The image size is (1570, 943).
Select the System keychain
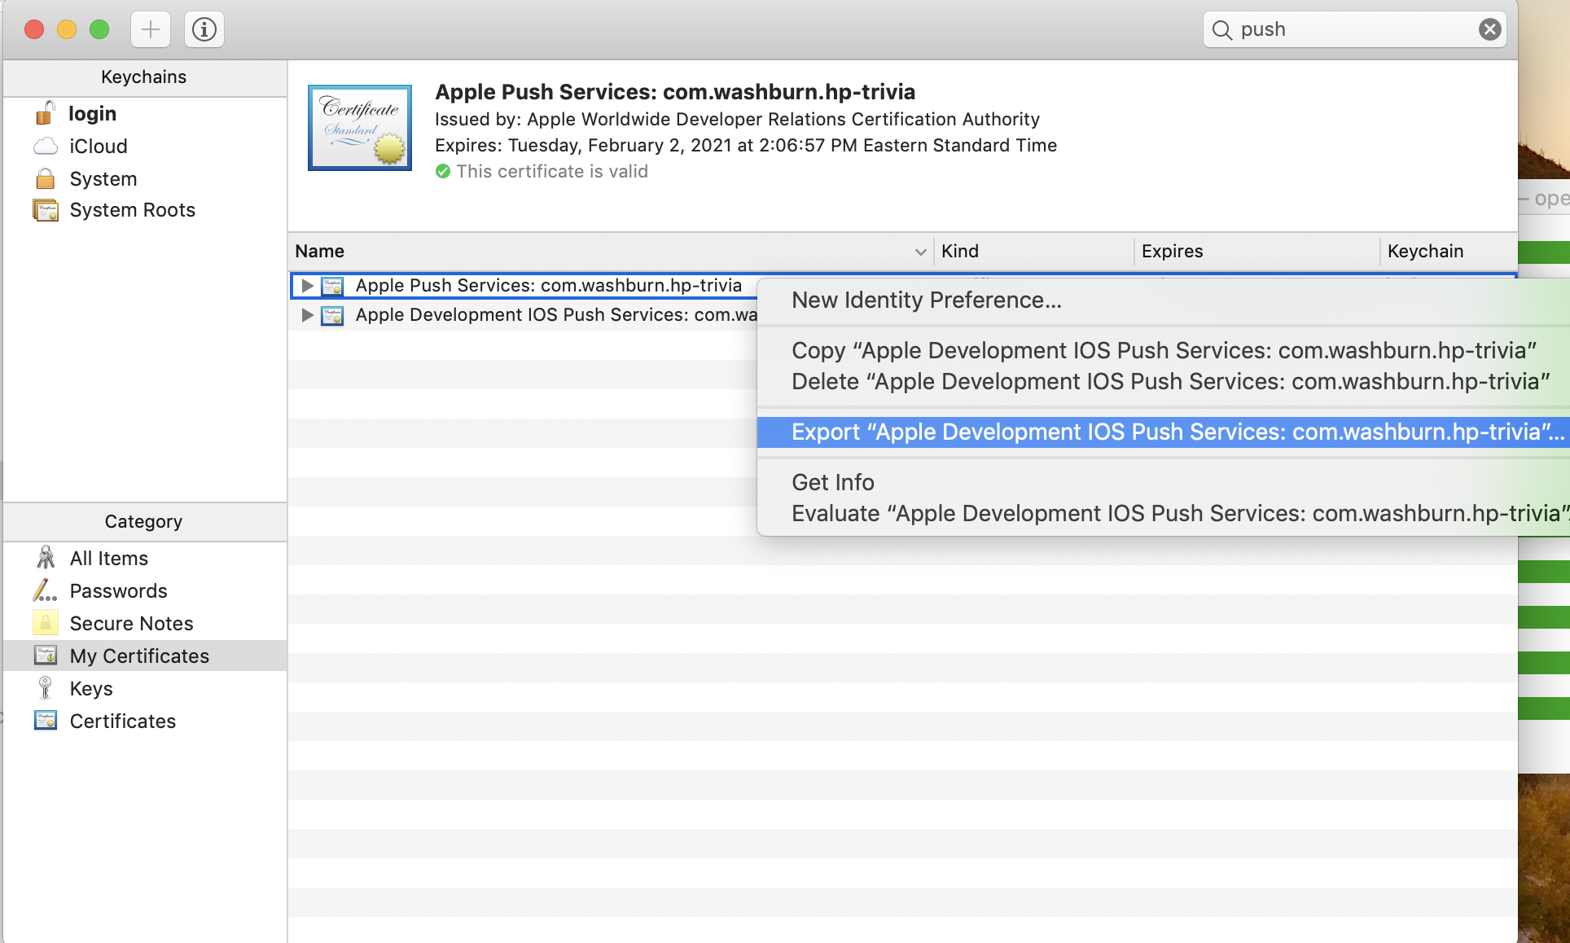[103, 178]
